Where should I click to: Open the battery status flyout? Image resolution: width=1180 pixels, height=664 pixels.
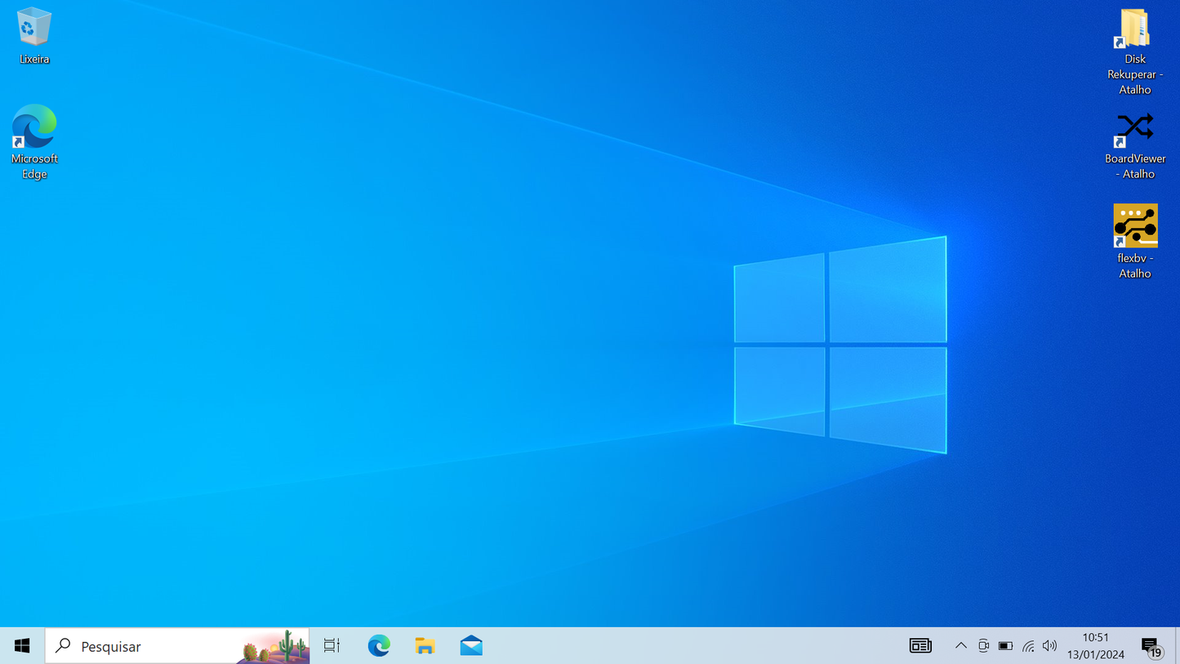coord(1005,646)
